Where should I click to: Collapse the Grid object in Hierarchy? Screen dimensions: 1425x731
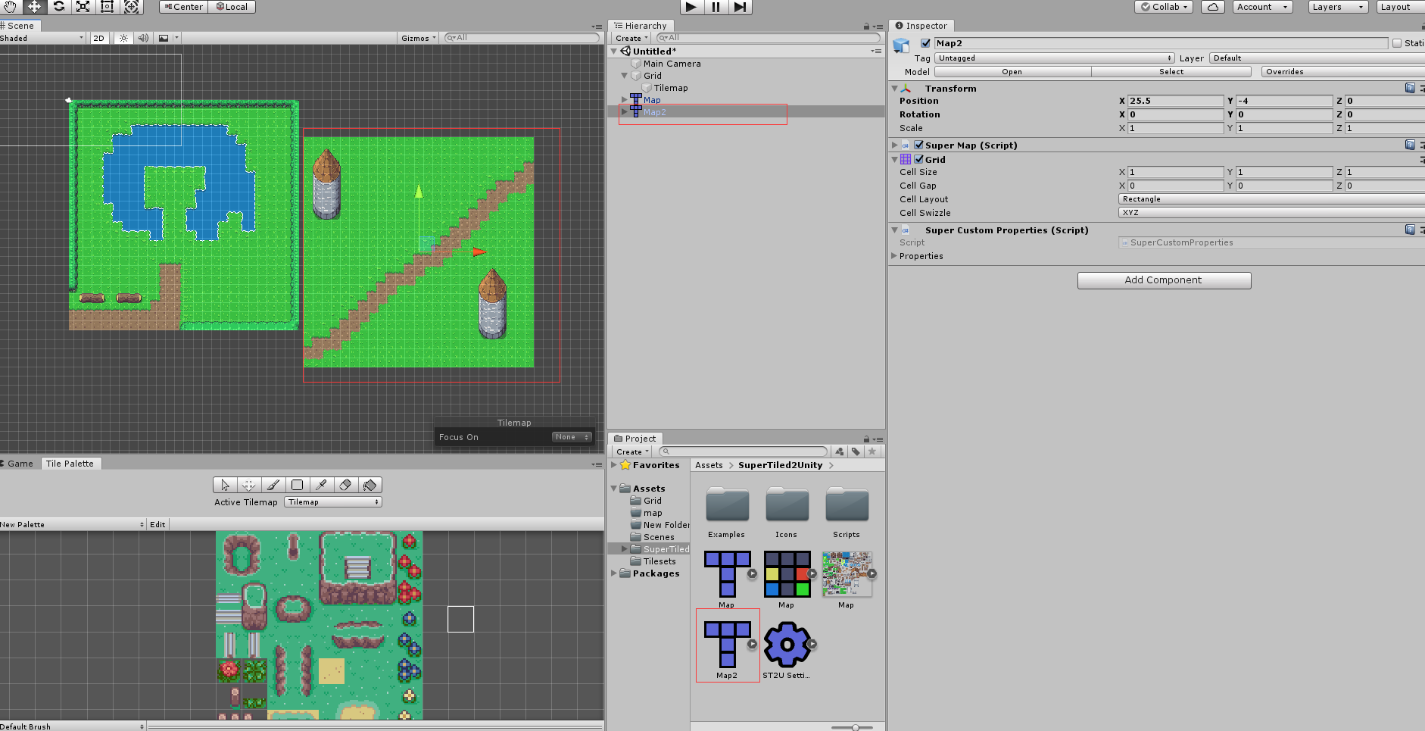(625, 75)
